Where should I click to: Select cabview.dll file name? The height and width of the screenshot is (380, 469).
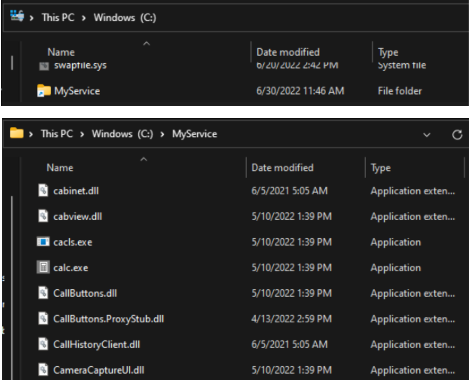point(78,216)
